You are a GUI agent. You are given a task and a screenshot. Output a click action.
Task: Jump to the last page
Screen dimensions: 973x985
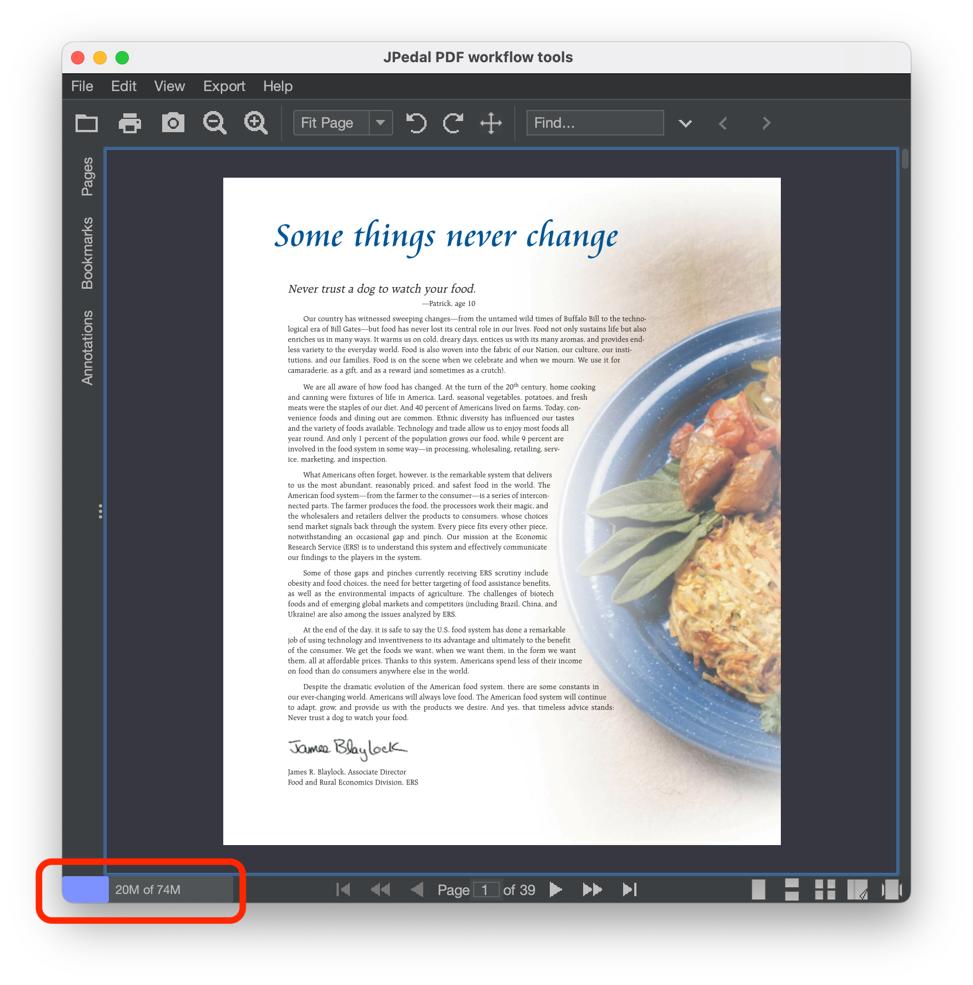click(x=630, y=889)
